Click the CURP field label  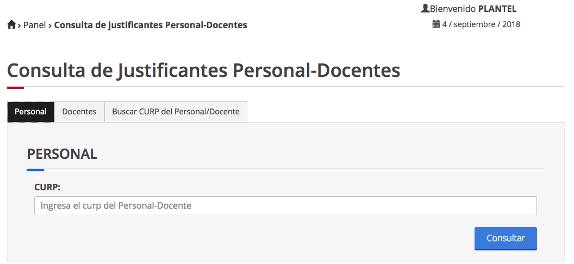[x=47, y=187]
